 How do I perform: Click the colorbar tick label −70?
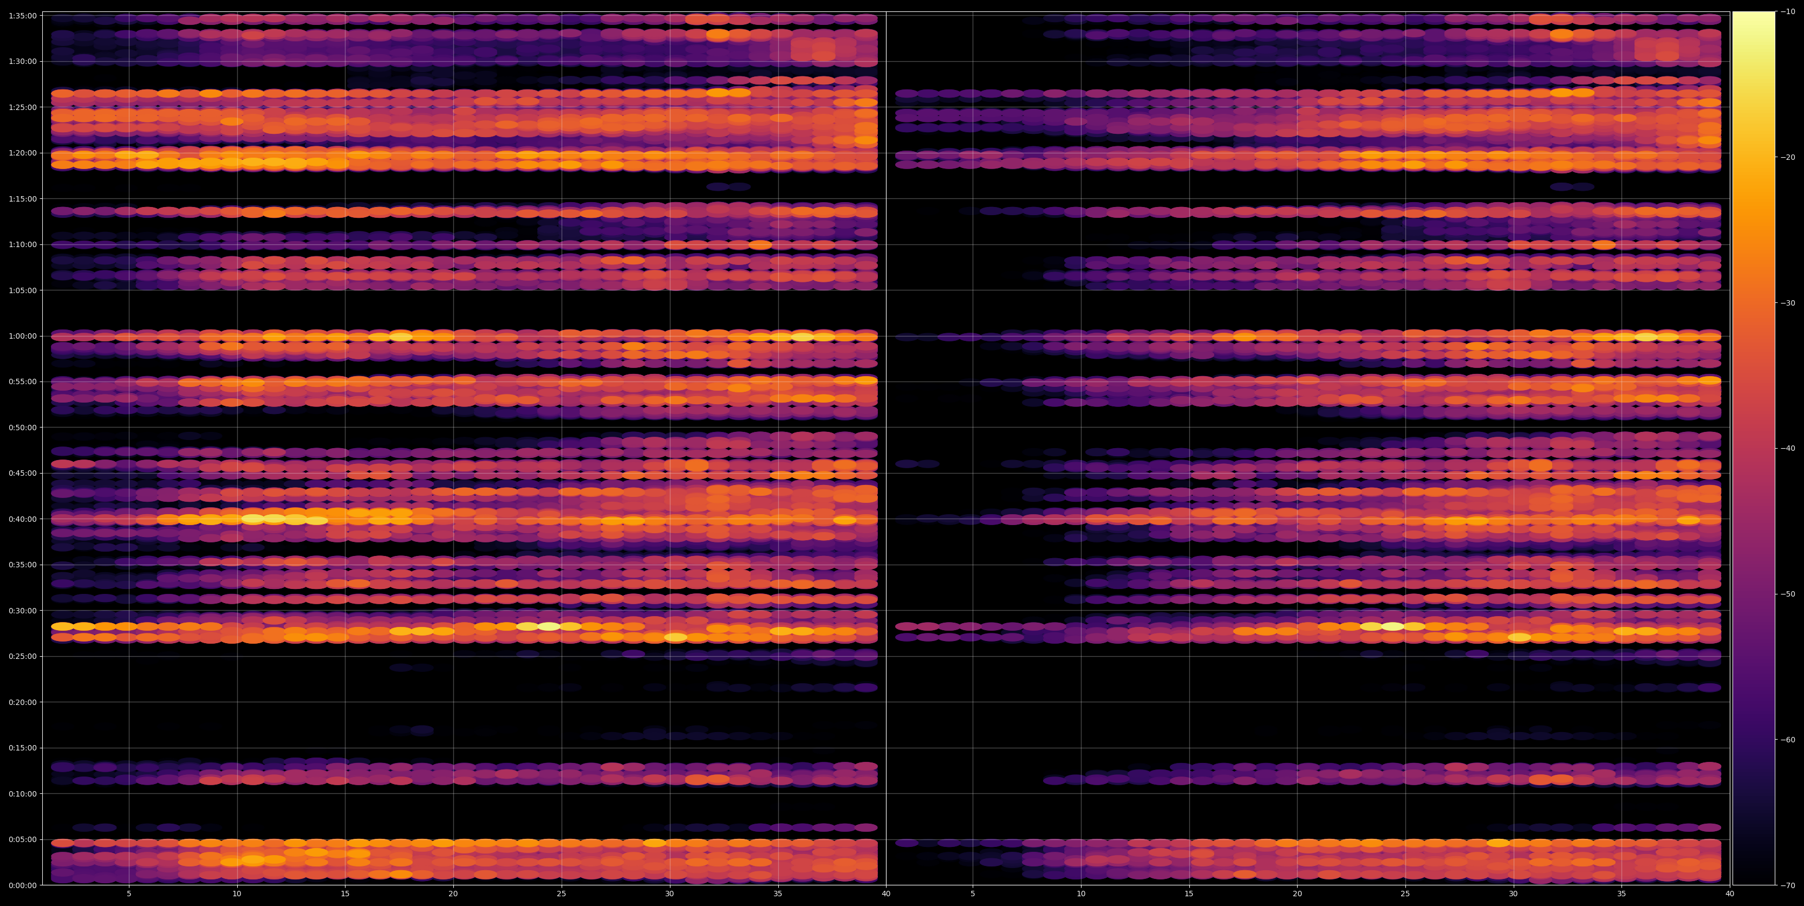(x=1788, y=885)
